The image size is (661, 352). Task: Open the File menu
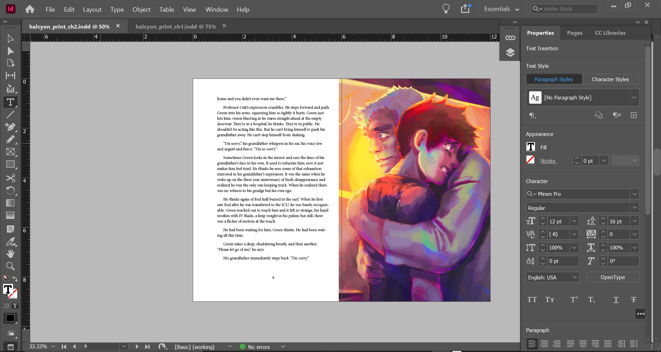click(x=50, y=10)
